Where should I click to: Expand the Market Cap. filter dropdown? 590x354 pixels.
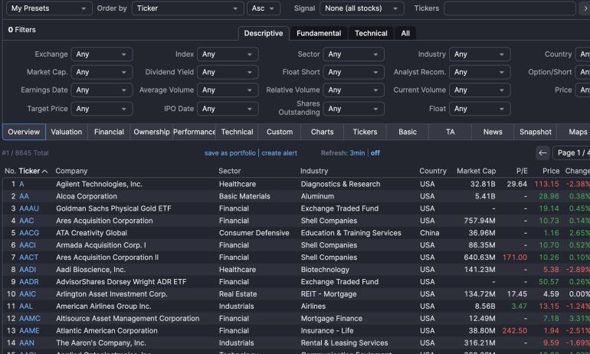point(101,72)
